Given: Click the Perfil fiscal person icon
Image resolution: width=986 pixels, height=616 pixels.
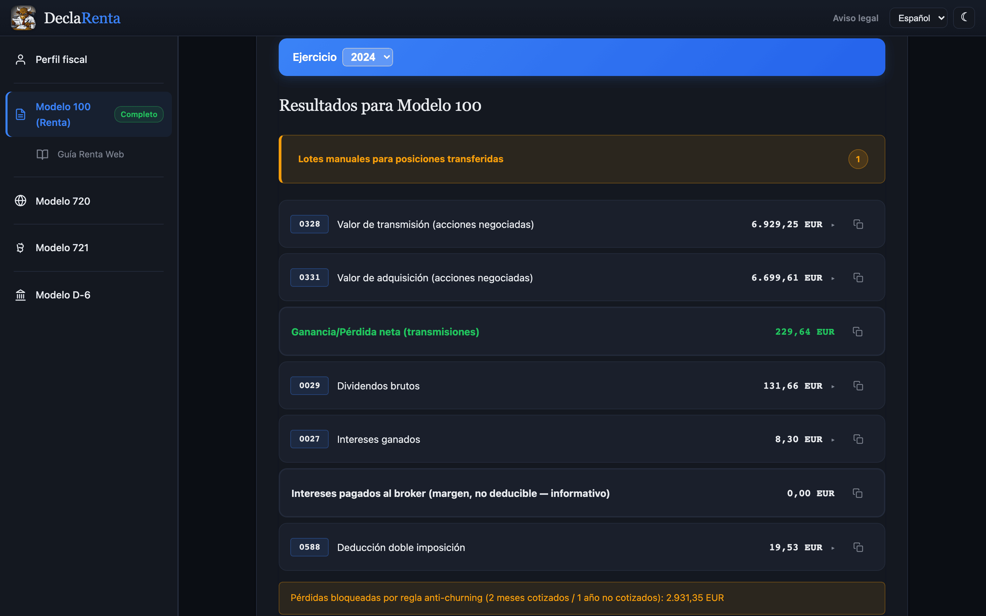Looking at the screenshot, I should click(x=21, y=60).
